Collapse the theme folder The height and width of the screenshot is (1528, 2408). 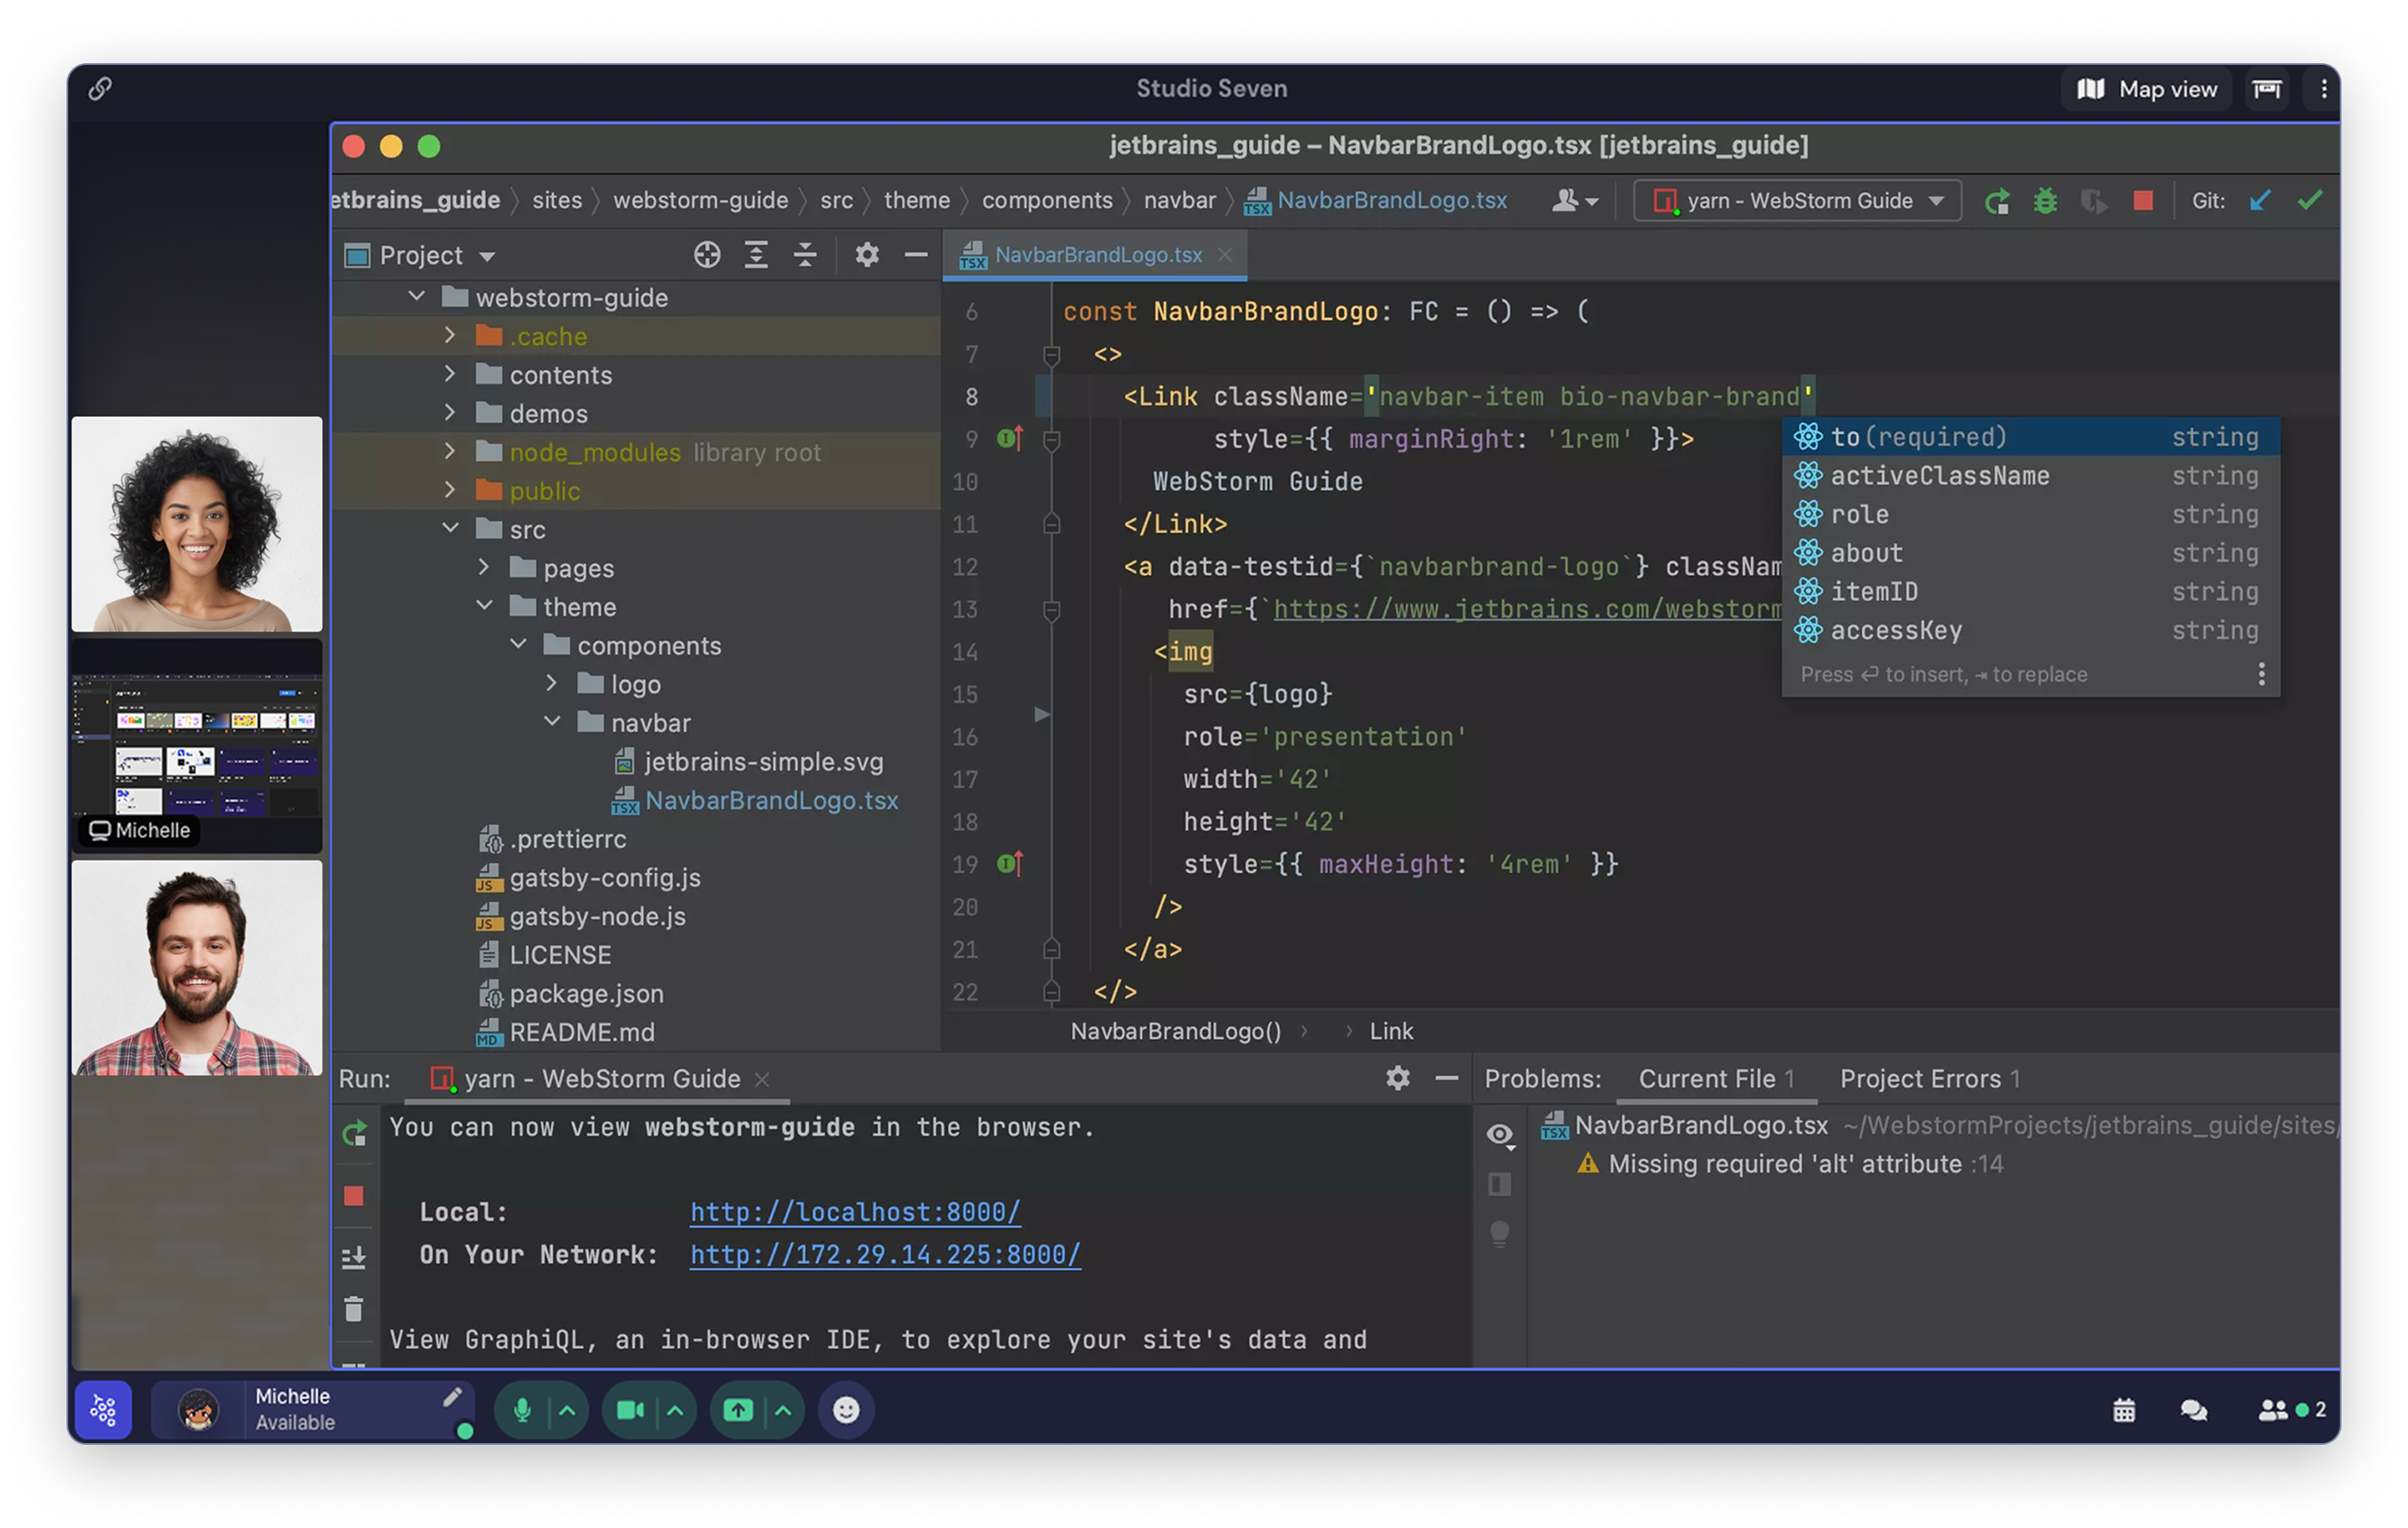pos(485,606)
